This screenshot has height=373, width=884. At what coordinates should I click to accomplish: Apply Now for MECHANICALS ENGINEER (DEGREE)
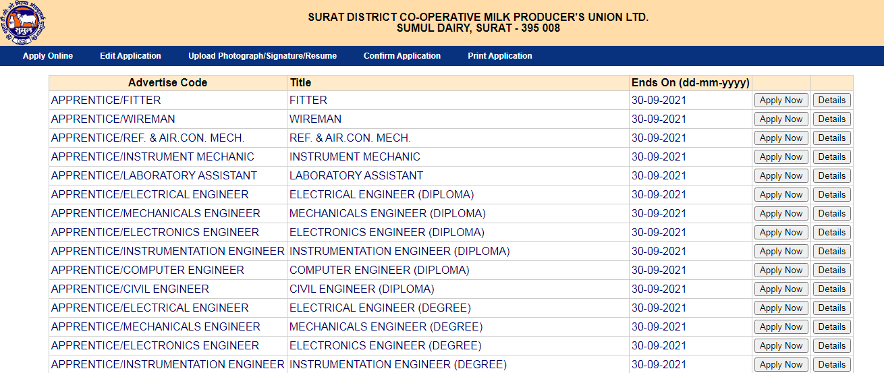pos(781,327)
